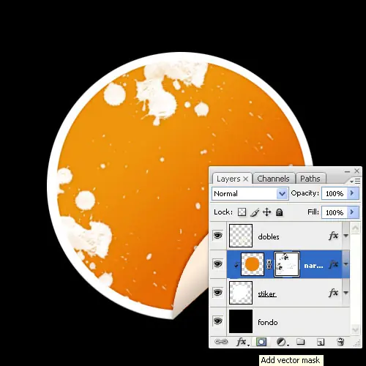This screenshot has height=366, width=366.
Task: Switch to the Paths tab
Action: [310, 179]
